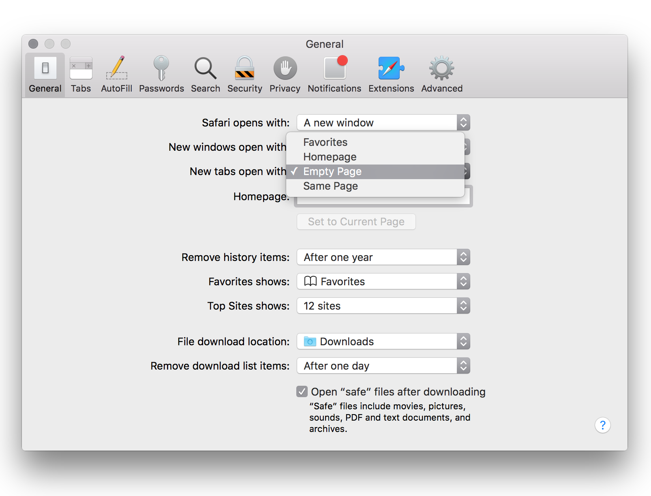Open the General preferences pane
This screenshot has width=651, height=496.
(45, 75)
